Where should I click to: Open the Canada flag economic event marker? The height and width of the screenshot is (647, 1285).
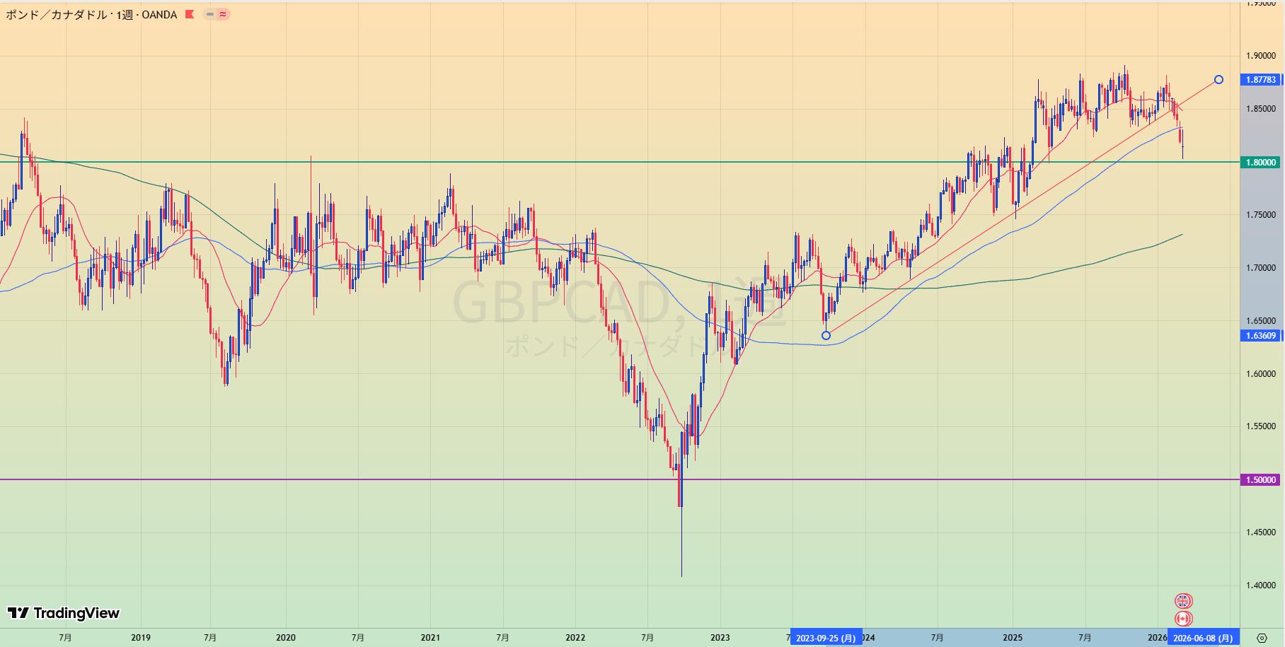tap(1183, 619)
